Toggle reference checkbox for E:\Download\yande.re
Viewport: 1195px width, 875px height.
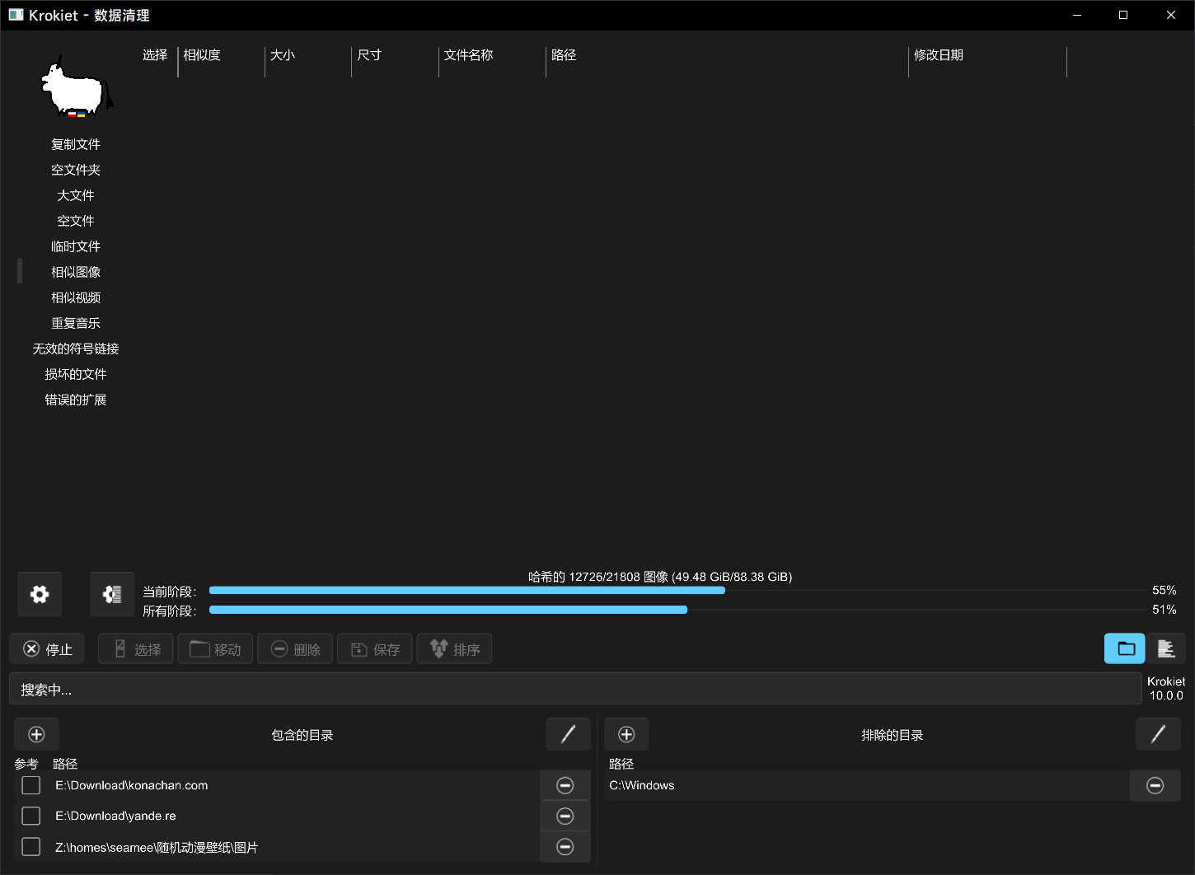(x=31, y=816)
